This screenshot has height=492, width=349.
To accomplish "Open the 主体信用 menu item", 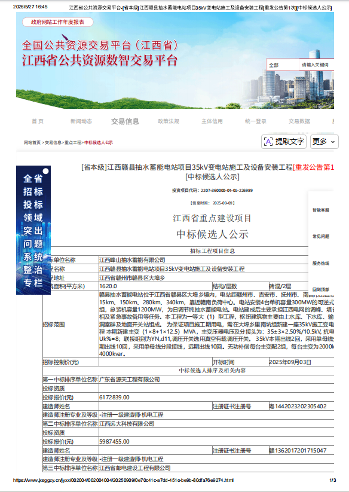I will [212, 121].
